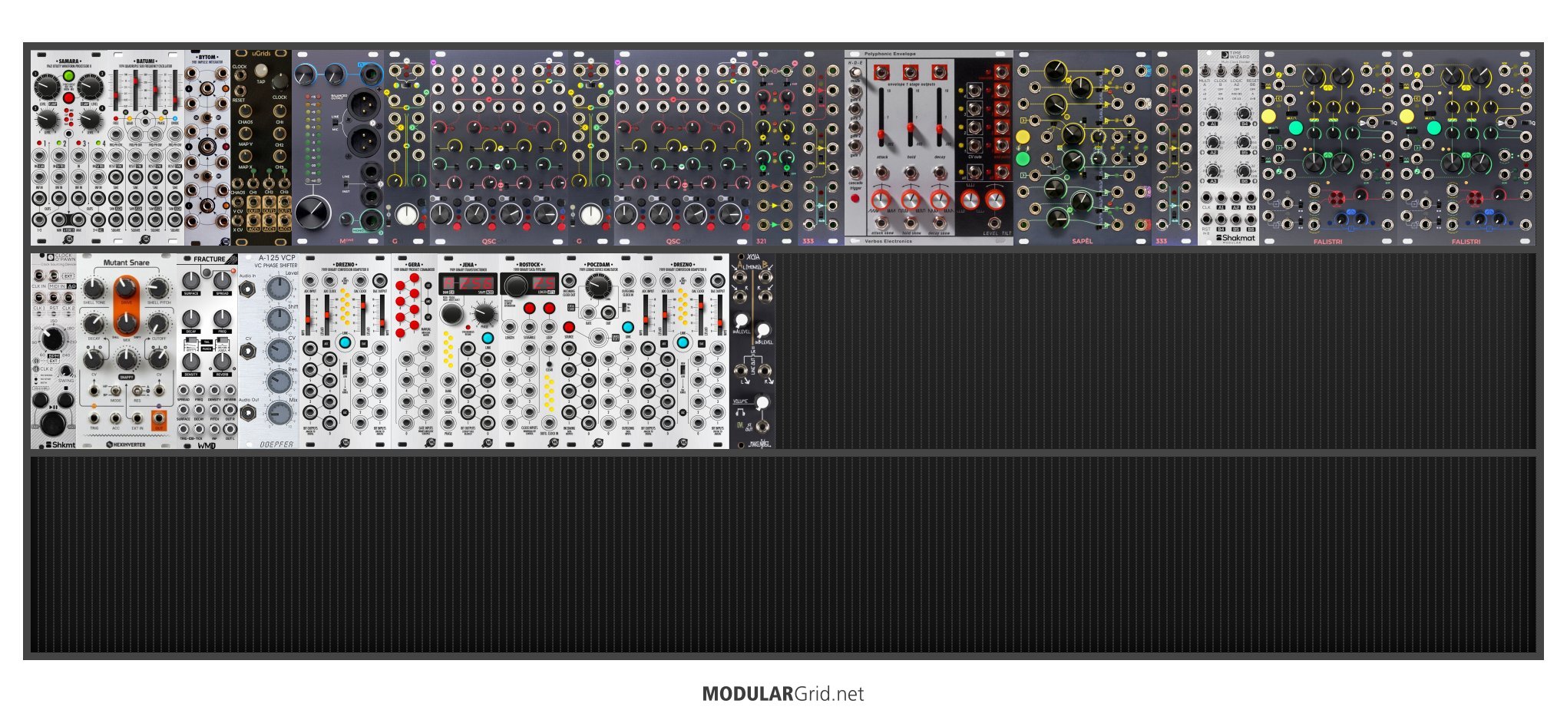Viewport: 1567px width, 710px height.
Task: Click the Level knob on A-125 VCP
Action: [279, 289]
